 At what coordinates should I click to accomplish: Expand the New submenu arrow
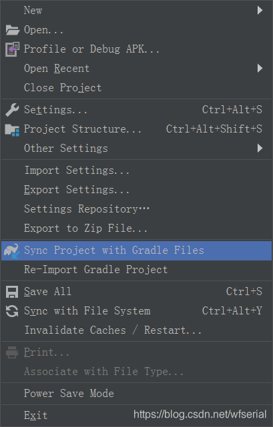260,11
